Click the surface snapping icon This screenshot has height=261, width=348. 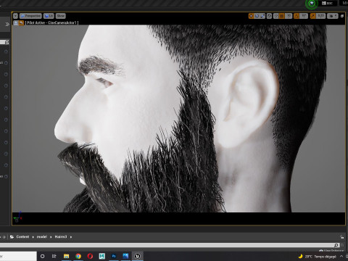pyautogui.click(x=275, y=16)
